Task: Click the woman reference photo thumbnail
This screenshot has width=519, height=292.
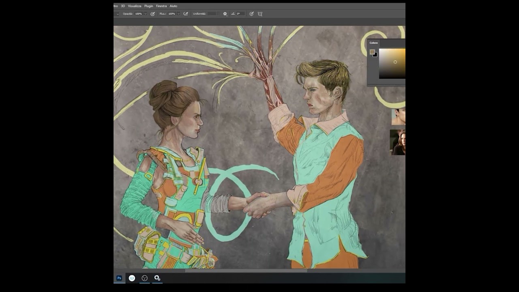Action: coord(397,142)
